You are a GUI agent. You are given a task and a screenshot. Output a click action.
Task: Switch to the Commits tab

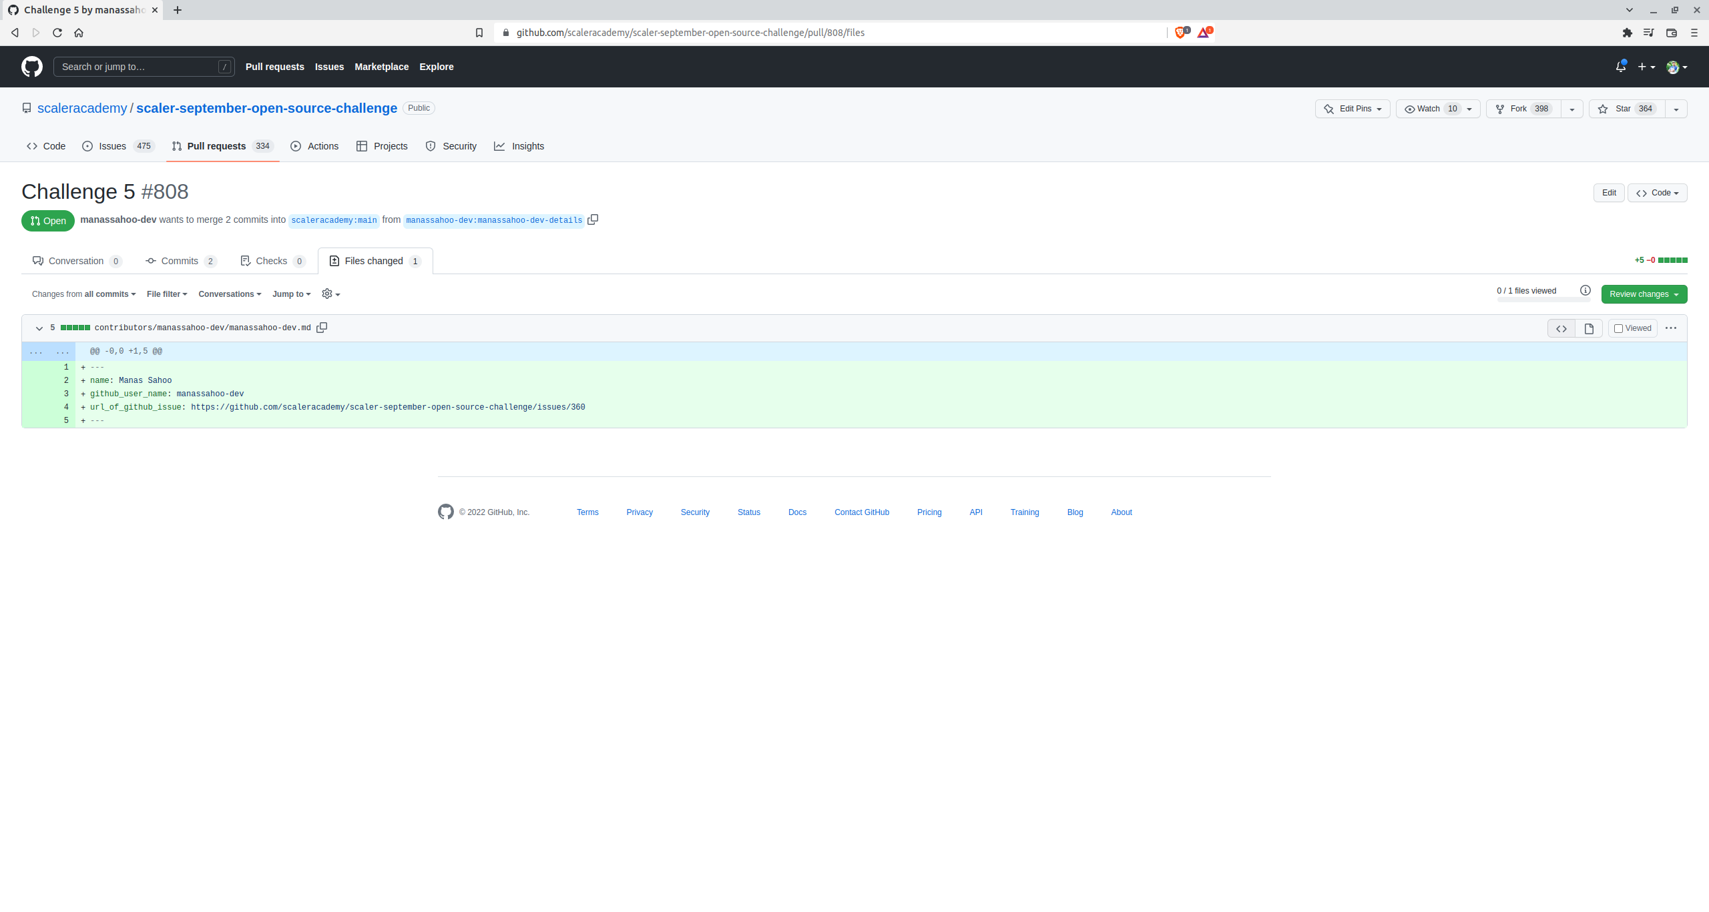(180, 261)
